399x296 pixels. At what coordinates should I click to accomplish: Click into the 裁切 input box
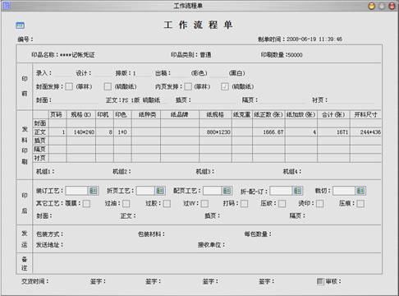[344, 191]
